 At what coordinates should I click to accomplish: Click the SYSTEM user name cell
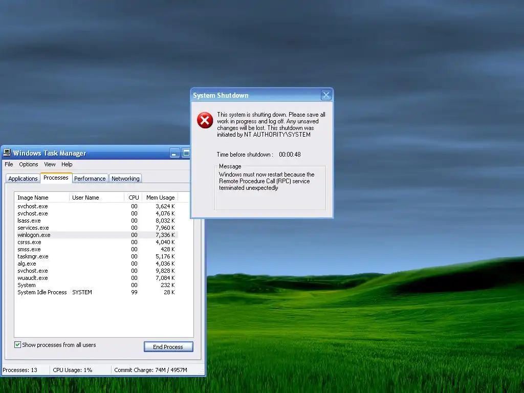[x=82, y=292]
